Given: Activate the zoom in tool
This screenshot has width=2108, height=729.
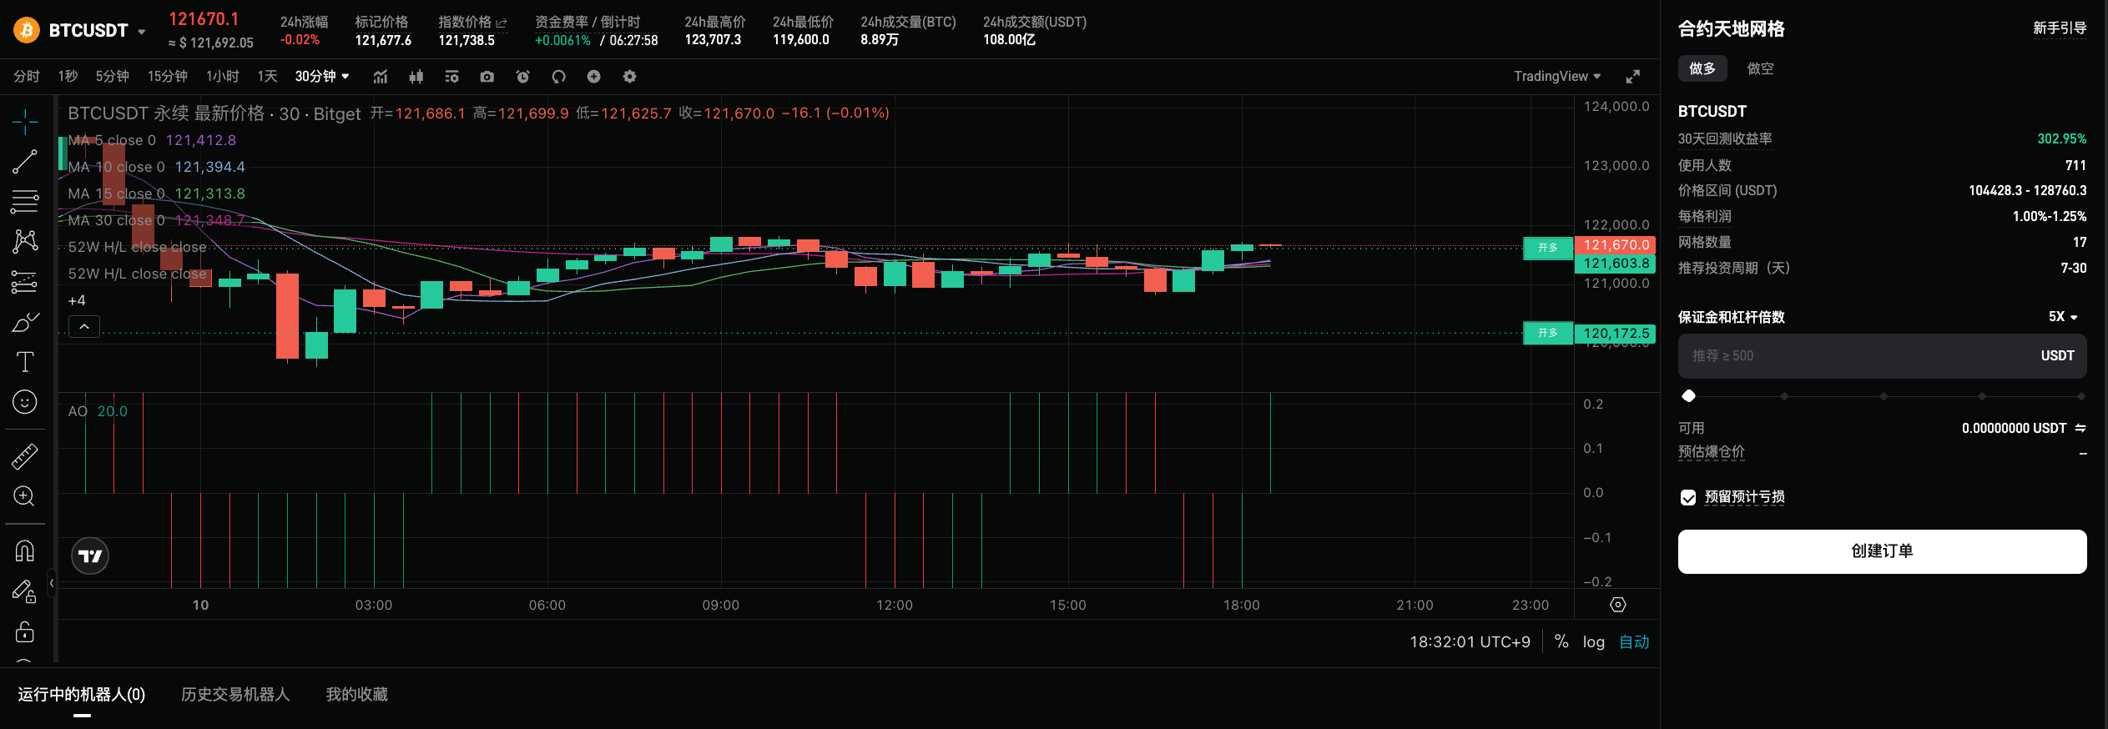Looking at the screenshot, I should click(x=25, y=496).
